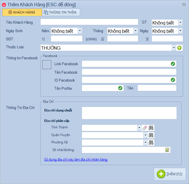Expand the Phường Xã dropdown arrow
This screenshot has height=184, width=189.
(145, 143)
